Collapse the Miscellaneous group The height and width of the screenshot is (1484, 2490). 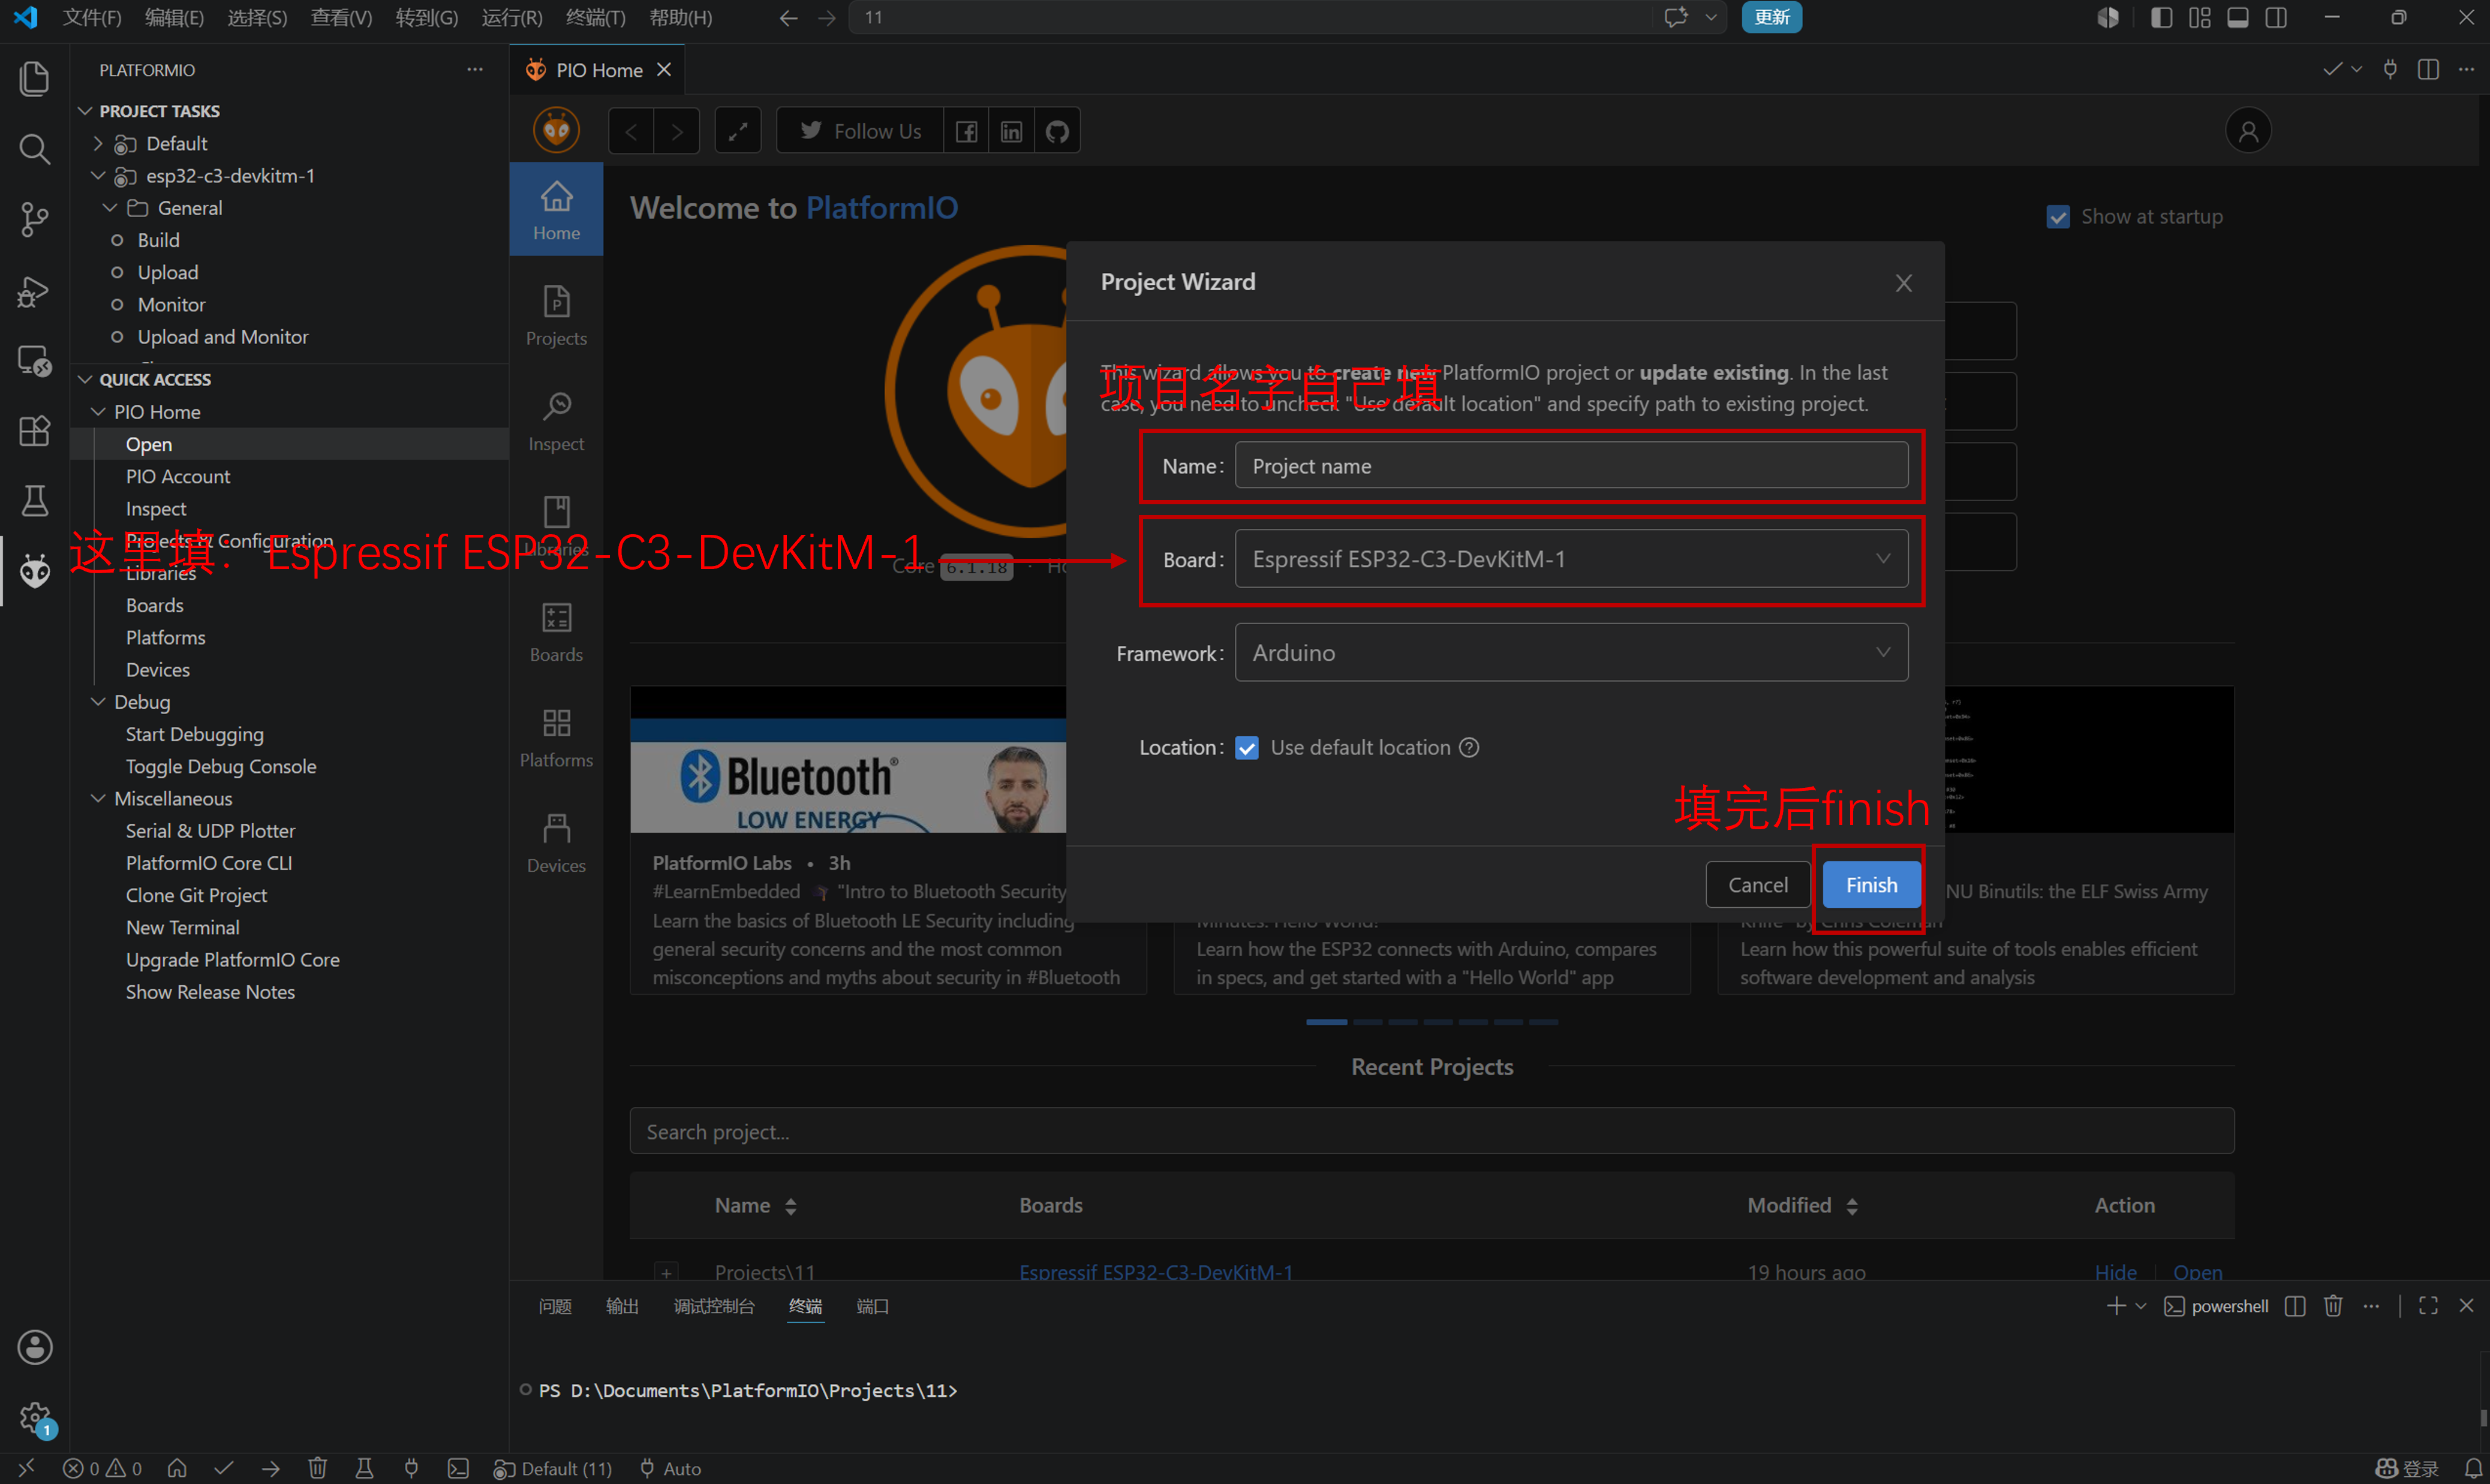point(98,799)
